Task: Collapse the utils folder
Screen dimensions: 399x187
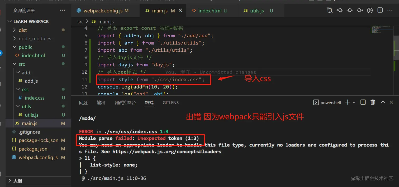Action: [x=38, y=106]
